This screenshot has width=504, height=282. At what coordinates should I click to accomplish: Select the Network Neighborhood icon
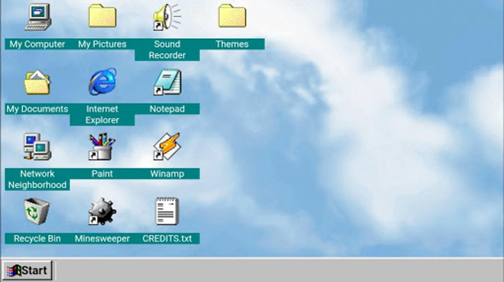pos(37,147)
